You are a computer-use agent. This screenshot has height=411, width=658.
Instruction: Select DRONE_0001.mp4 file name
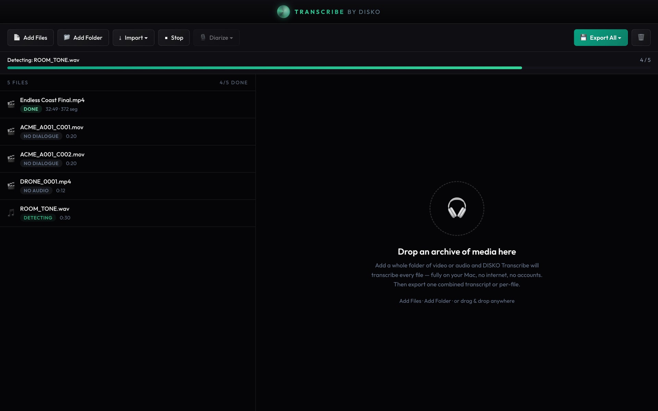pos(46,182)
